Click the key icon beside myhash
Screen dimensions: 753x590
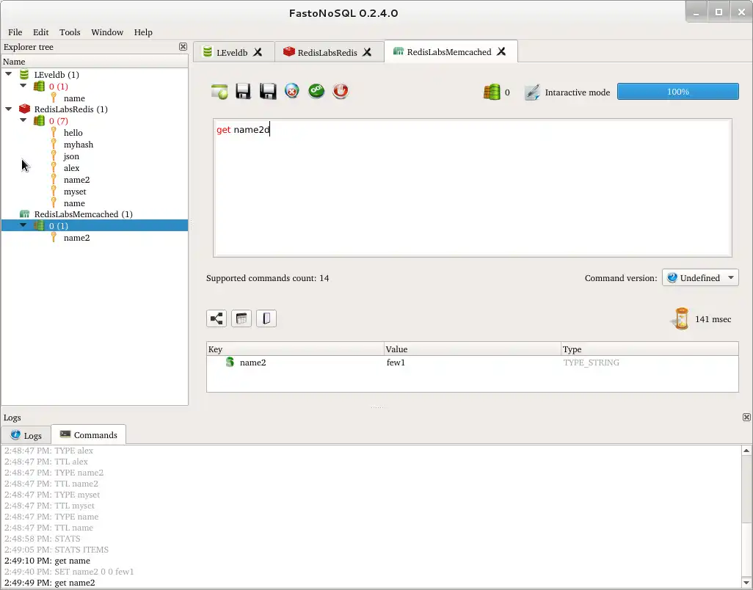[54, 144]
